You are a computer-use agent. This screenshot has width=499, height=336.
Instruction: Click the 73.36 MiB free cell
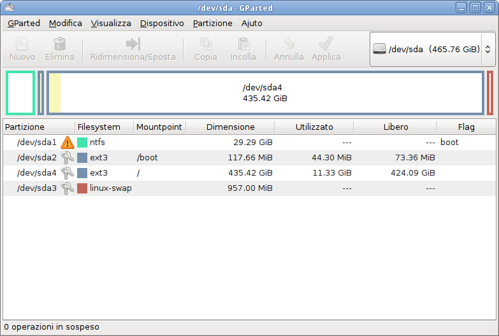[415, 157]
